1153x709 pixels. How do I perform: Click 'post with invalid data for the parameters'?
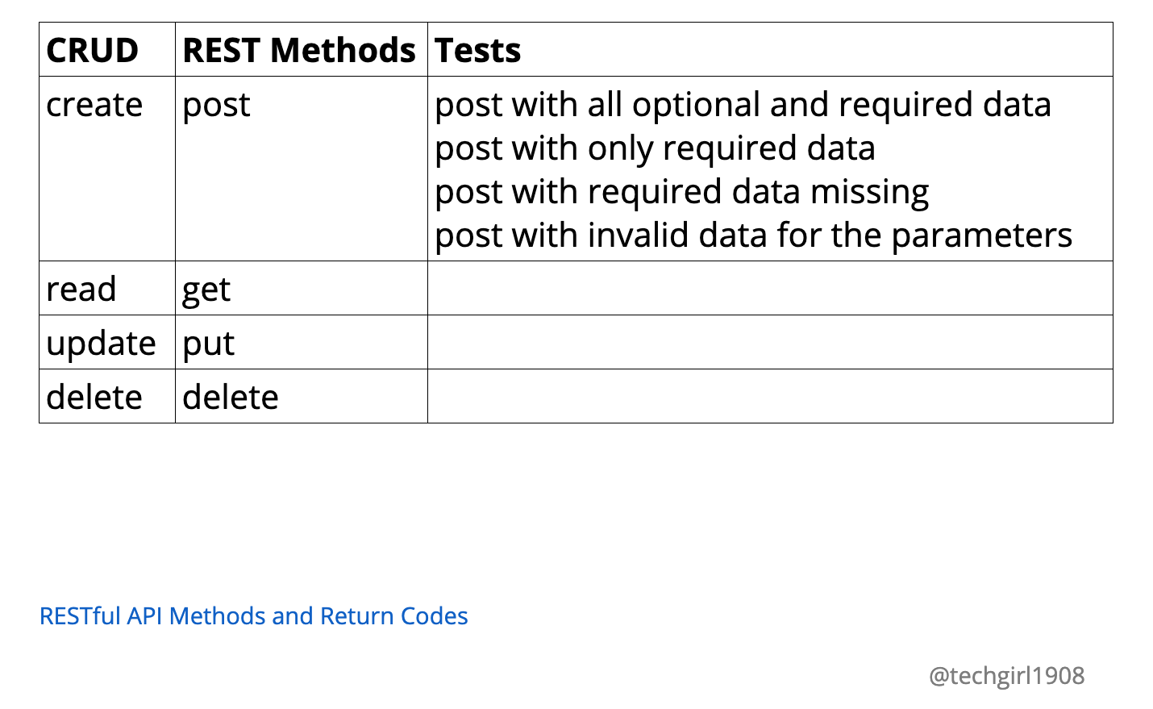tap(753, 236)
